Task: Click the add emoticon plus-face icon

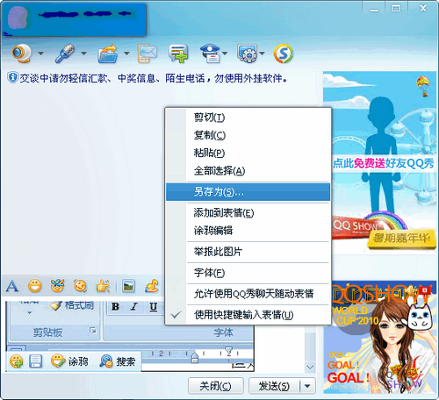Action: pyautogui.click(x=16, y=361)
